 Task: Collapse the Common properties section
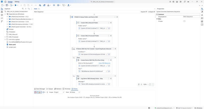[x=157, y=14]
